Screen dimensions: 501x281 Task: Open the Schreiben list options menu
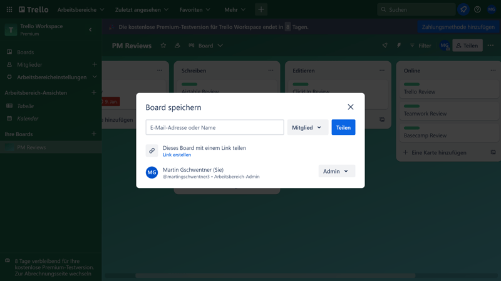(271, 71)
